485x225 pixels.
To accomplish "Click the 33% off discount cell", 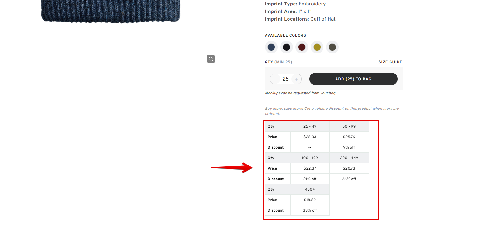I will pyautogui.click(x=310, y=210).
